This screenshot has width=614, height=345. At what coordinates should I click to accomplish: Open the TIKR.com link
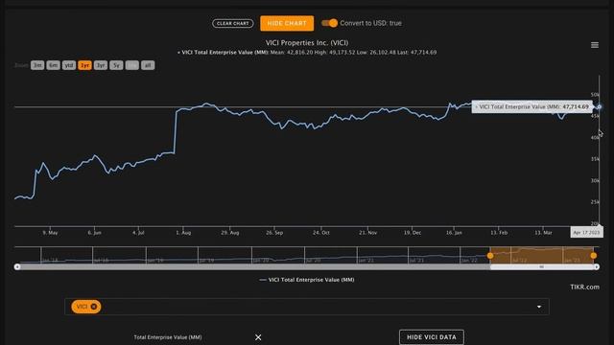click(x=584, y=287)
